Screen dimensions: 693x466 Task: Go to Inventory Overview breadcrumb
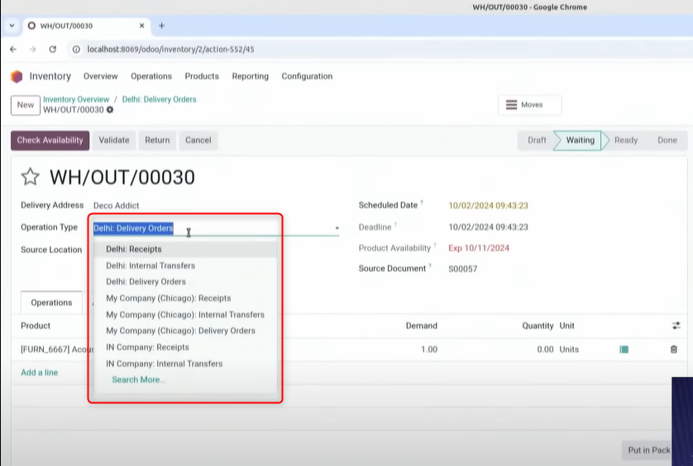click(x=76, y=99)
